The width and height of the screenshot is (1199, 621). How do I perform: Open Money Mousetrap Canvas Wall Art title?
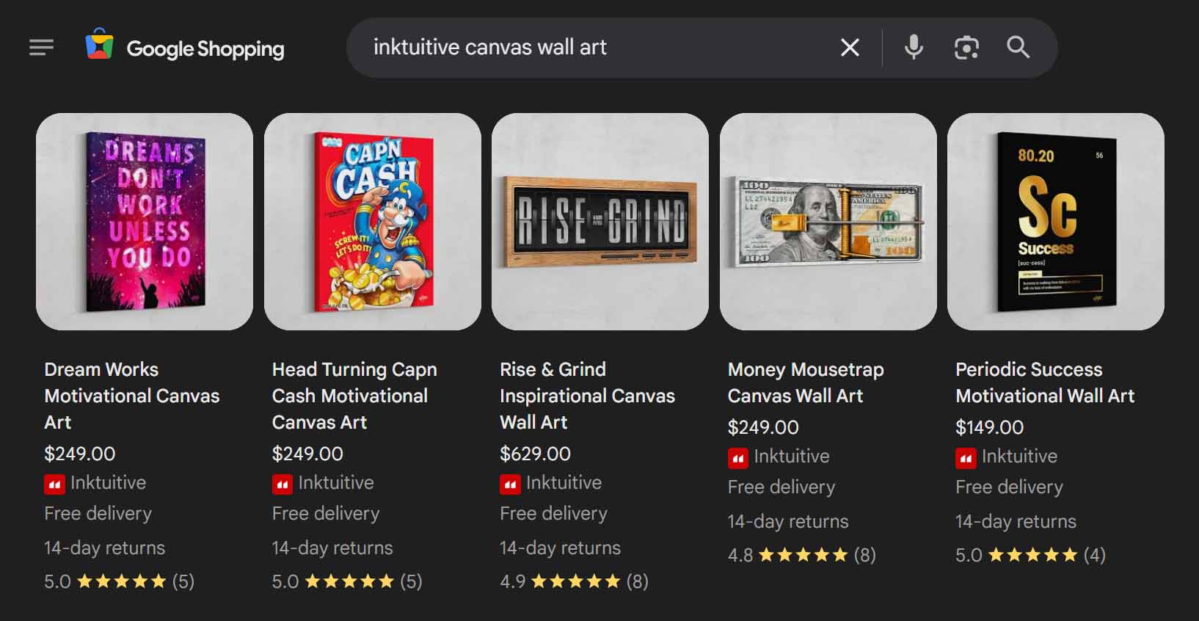pos(806,382)
